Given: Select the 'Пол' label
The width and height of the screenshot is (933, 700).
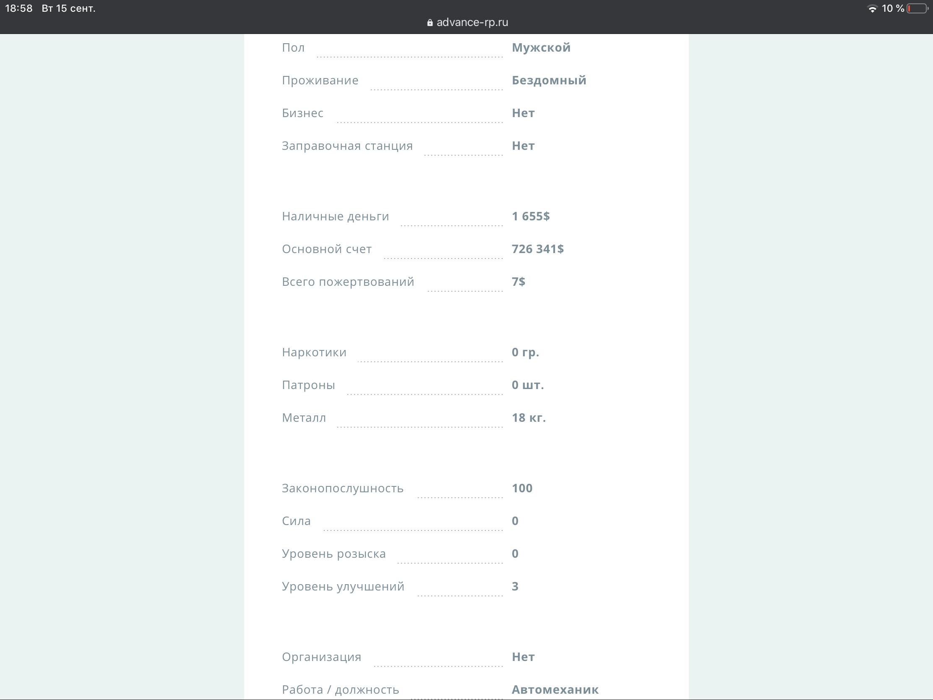Looking at the screenshot, I should click(x=293, y=48).
